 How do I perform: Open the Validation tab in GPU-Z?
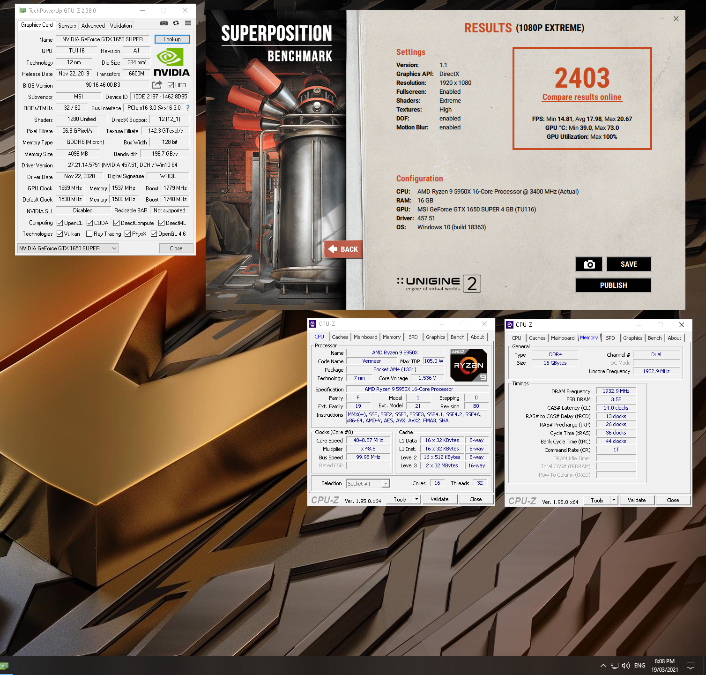[x=121, y=26]
